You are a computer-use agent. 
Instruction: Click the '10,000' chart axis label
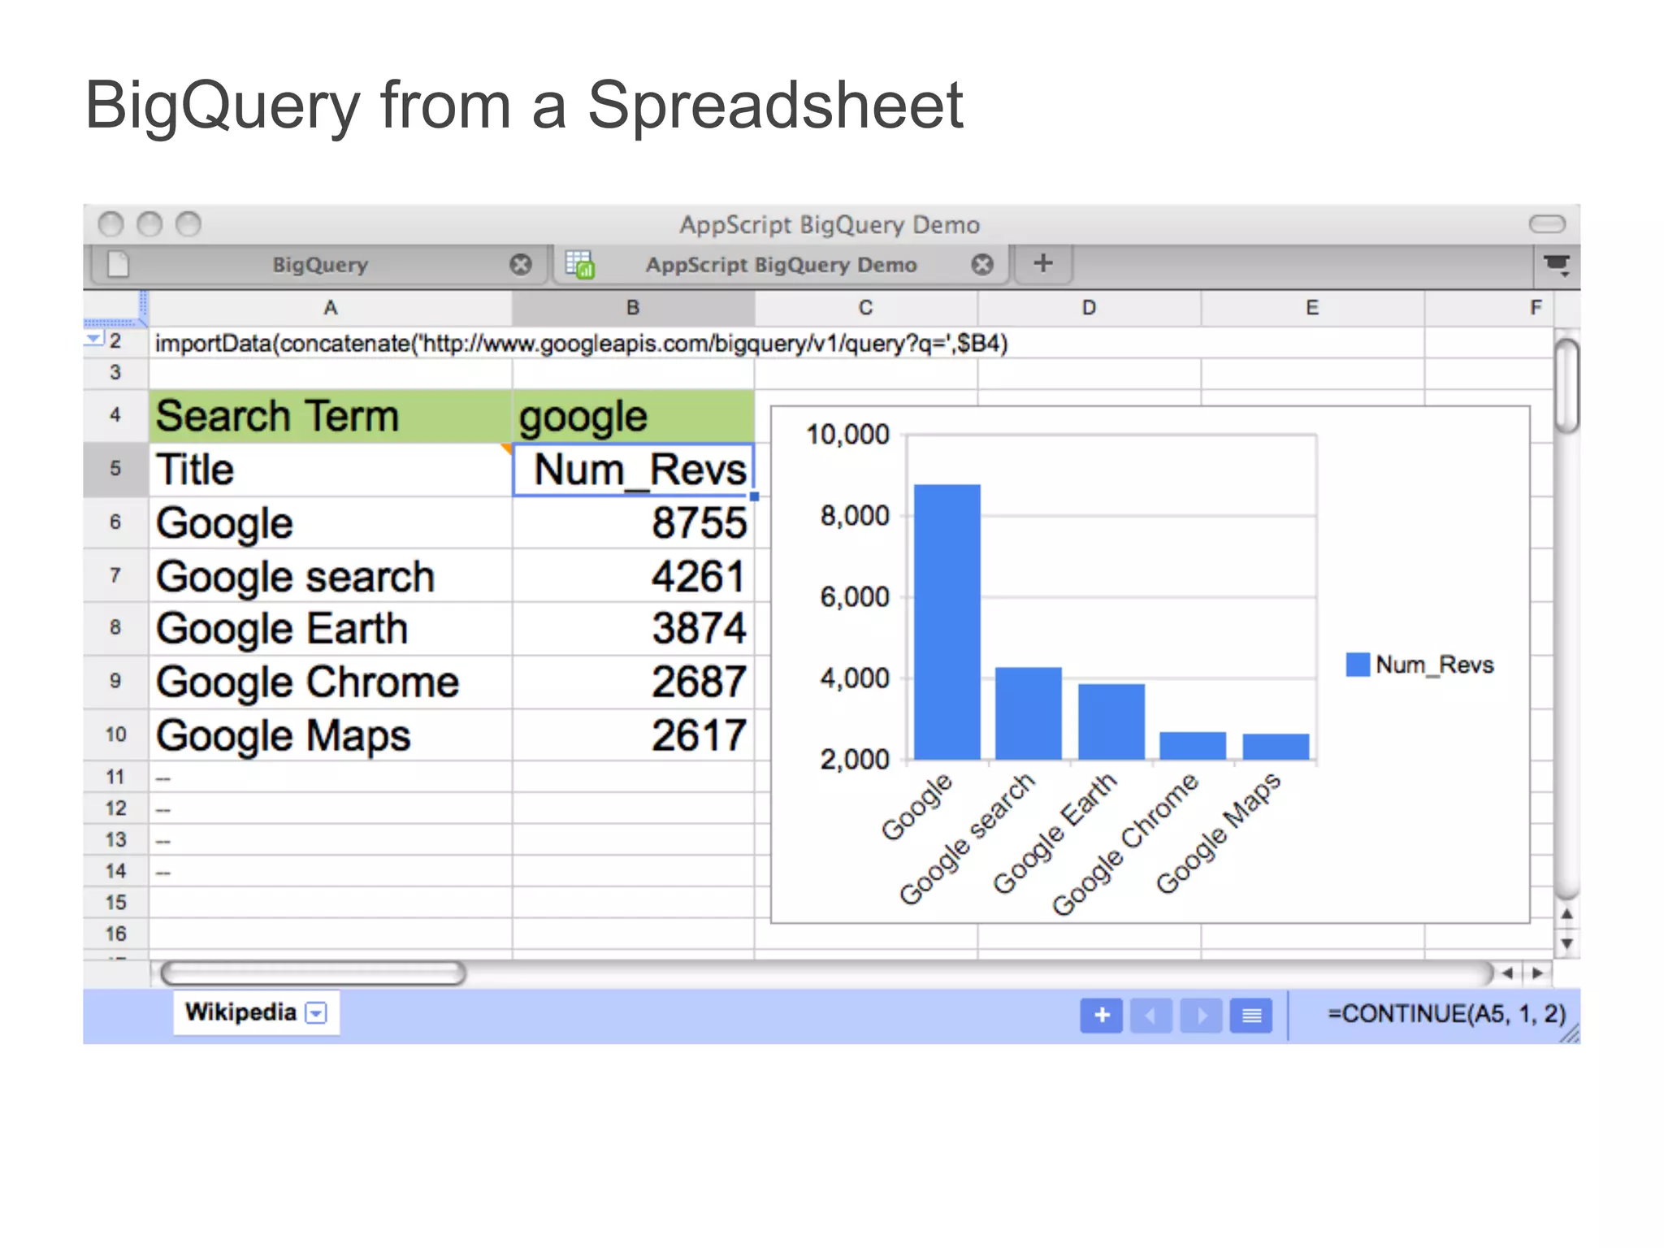[847, 435]
